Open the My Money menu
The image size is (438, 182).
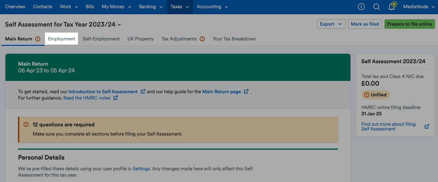click(117, 7)
